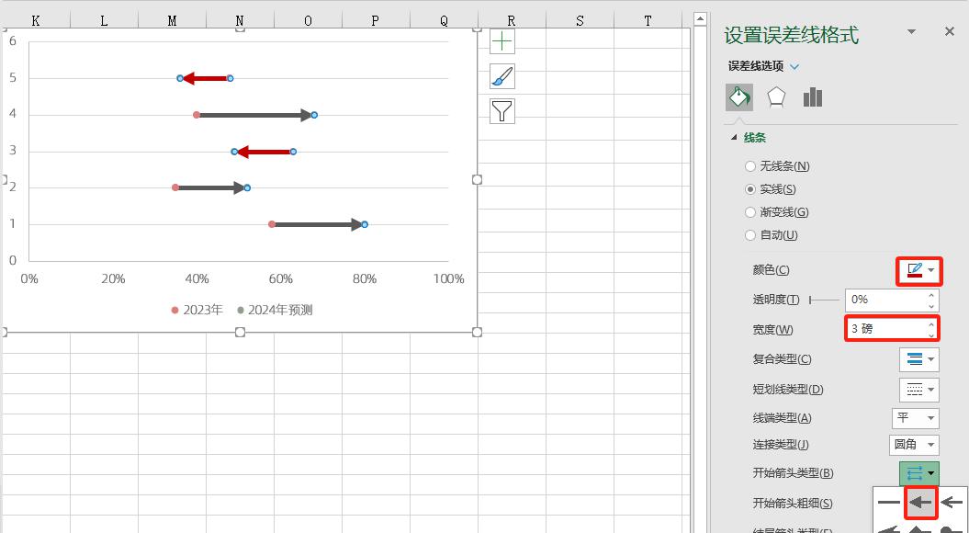The height and width of the screenshot is (533, 969).
Task: Switch to the Effects pentagon tab
Action: pos(776,97)
